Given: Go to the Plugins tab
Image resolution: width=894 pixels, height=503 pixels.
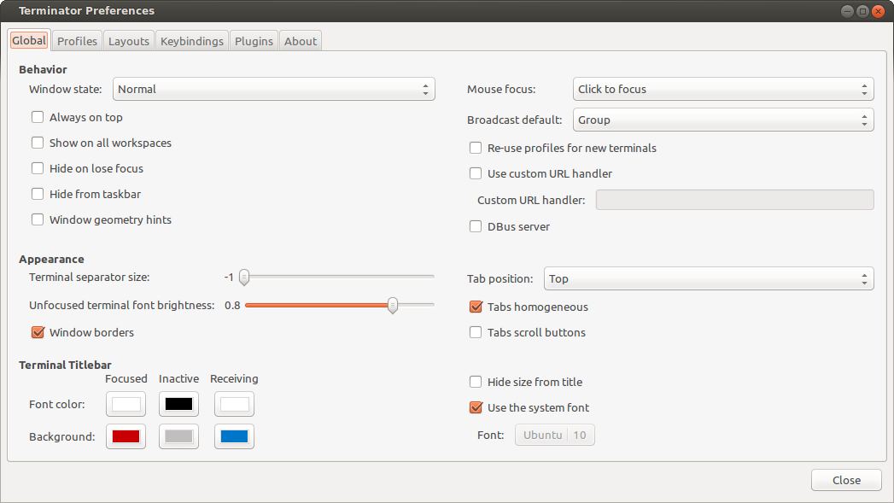Looking at the screenshot, I should pyautogui.click(x=254, y=41).
